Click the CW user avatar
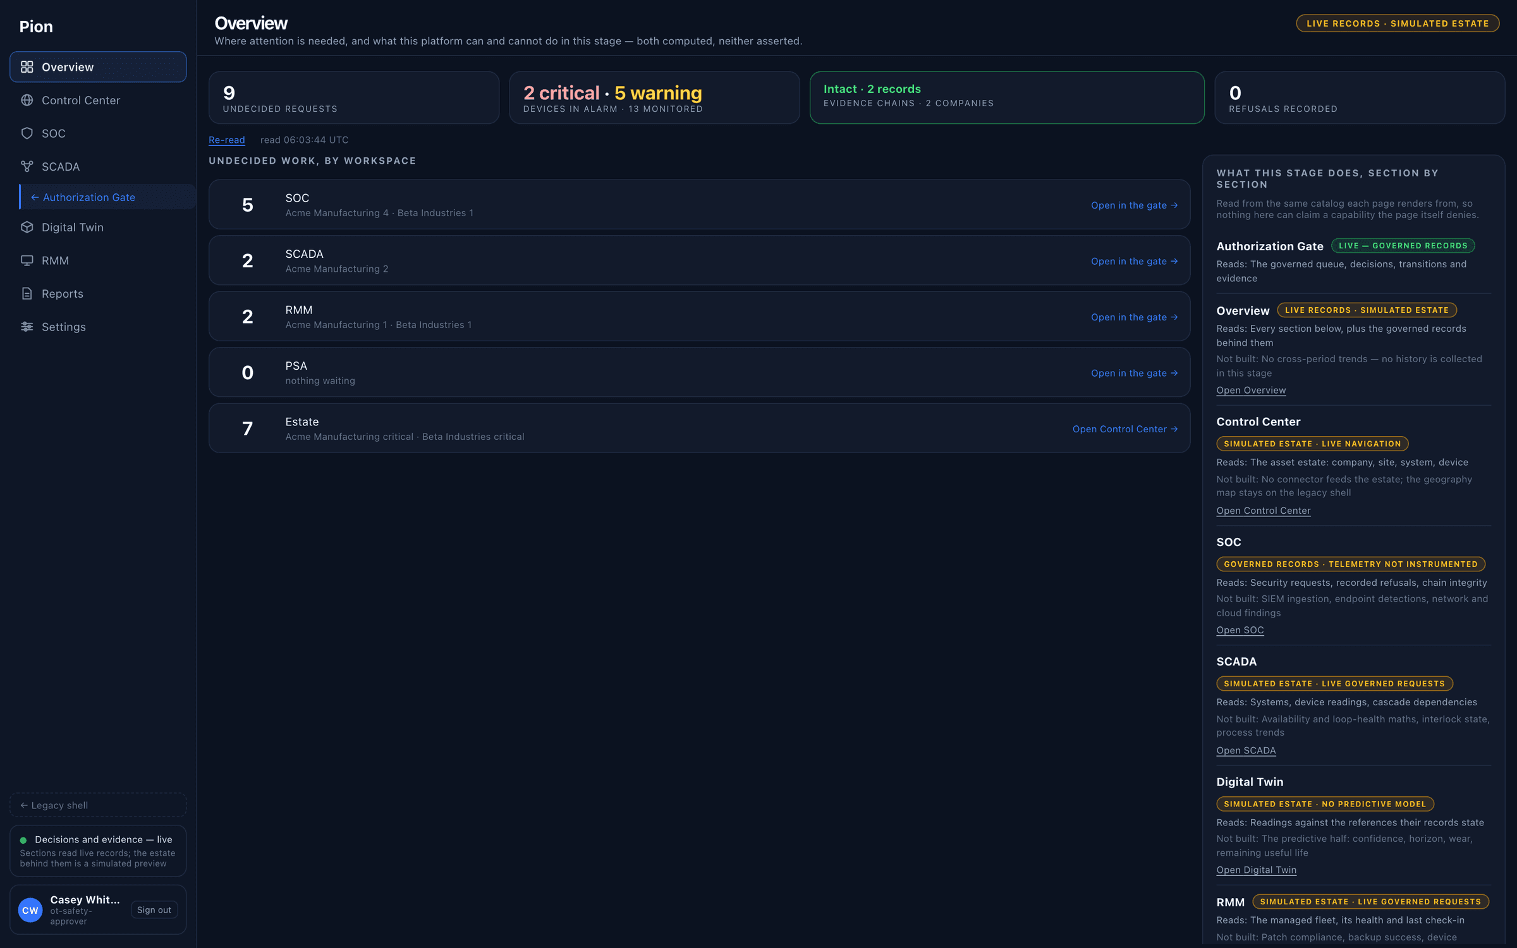Viewport: 1517px width, 948px height. click(30, 910)
